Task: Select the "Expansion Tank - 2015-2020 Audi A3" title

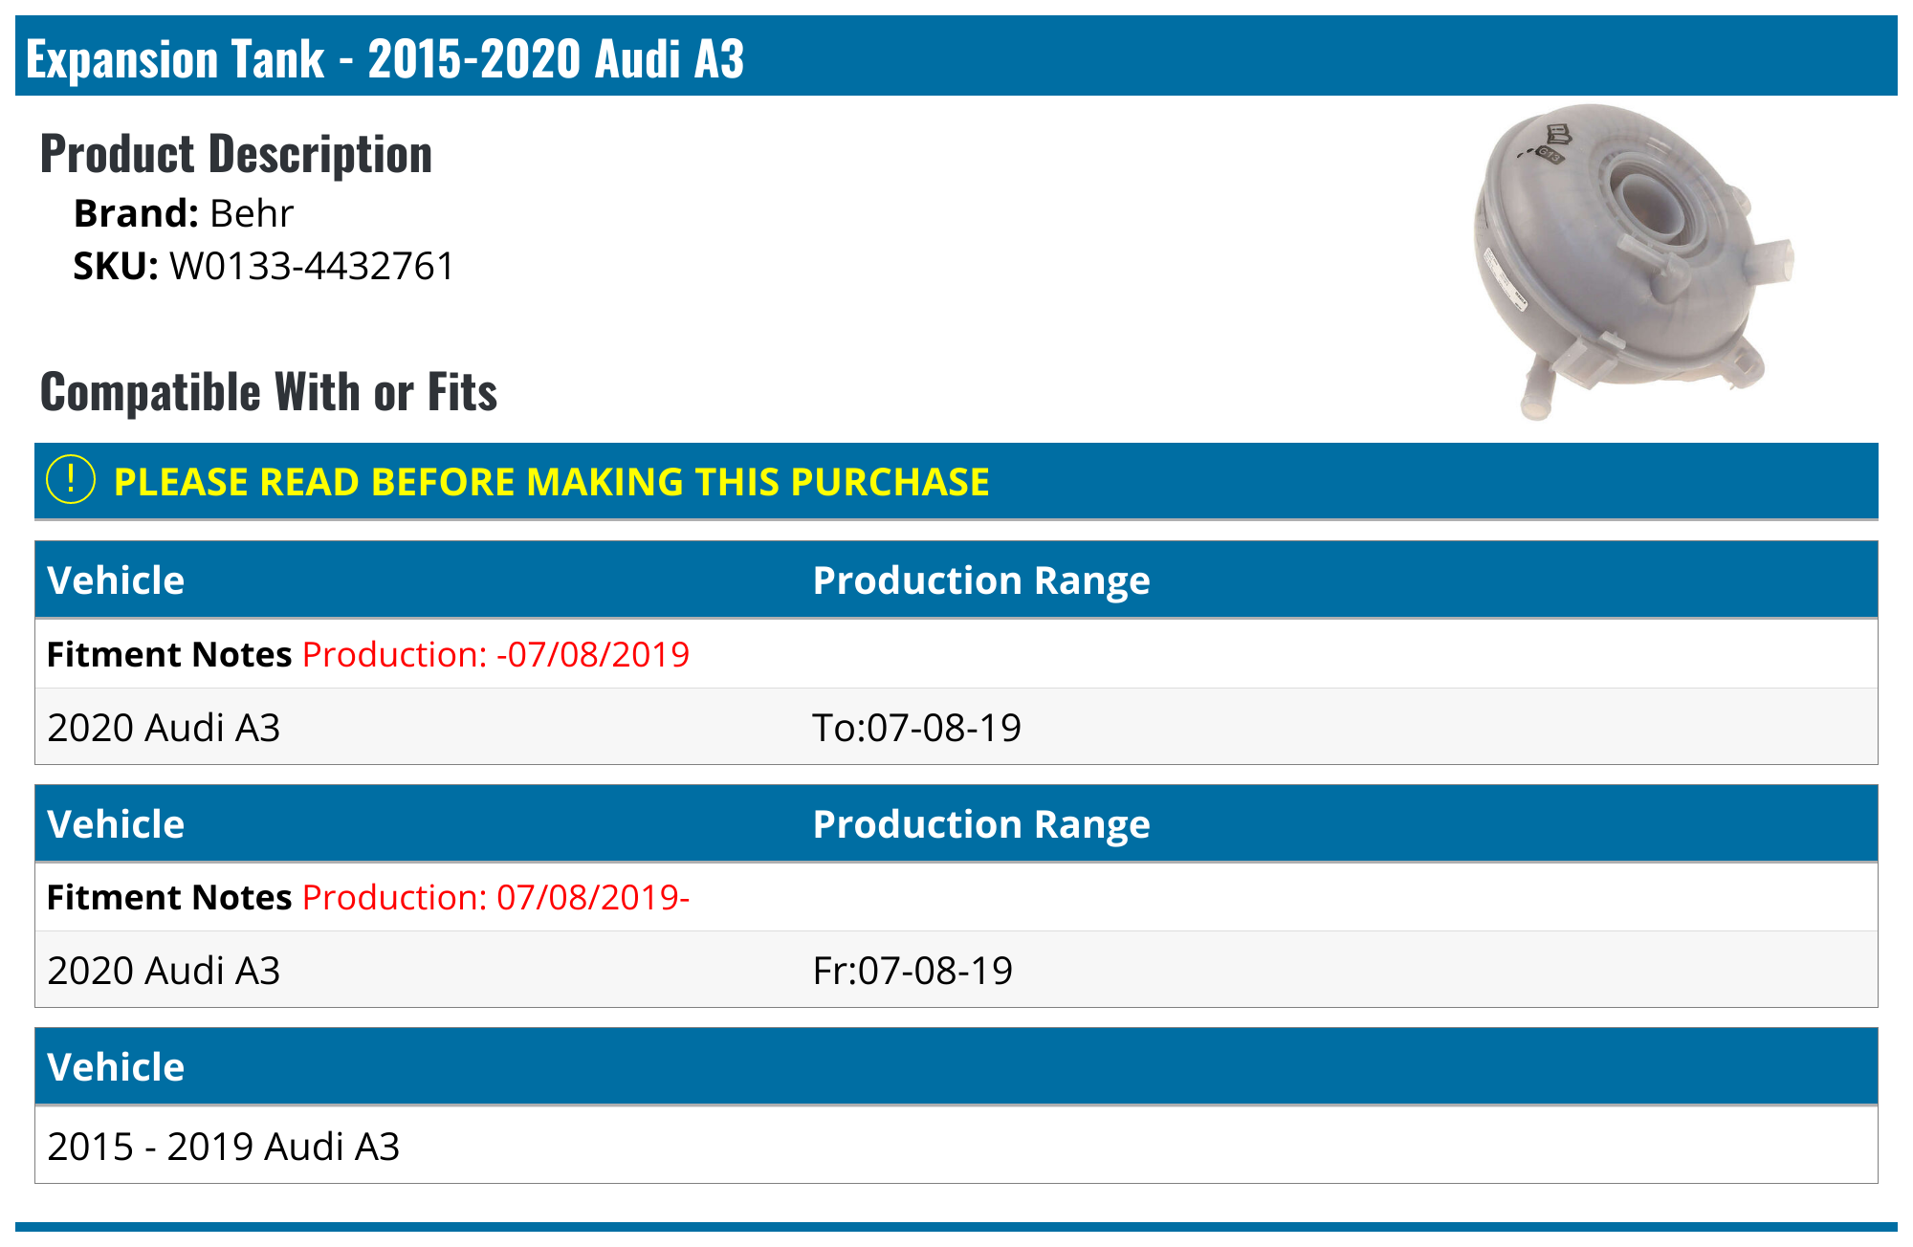Action: [385, 58]
